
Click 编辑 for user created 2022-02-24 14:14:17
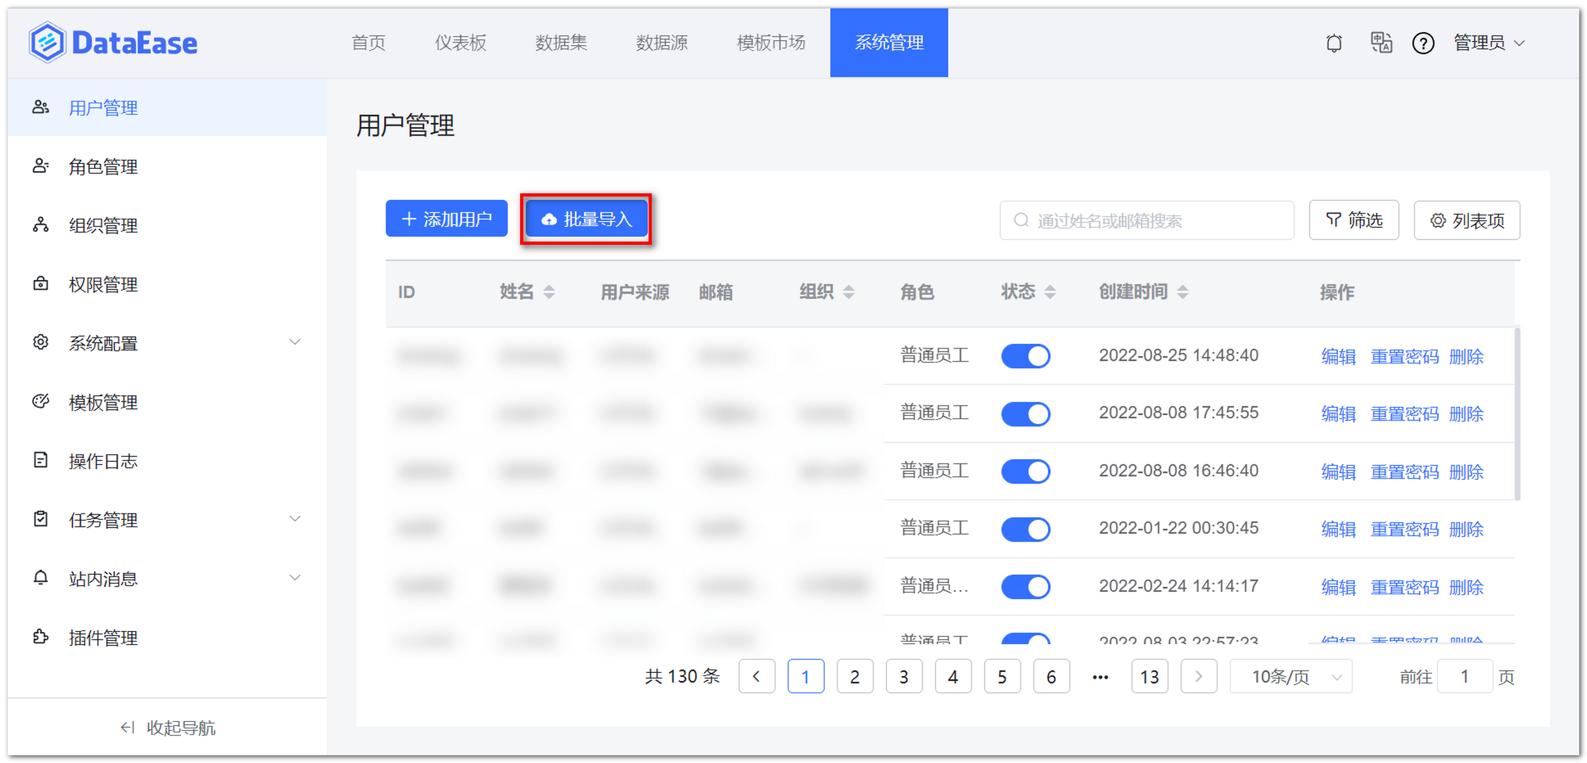(x=1339, y=587)
